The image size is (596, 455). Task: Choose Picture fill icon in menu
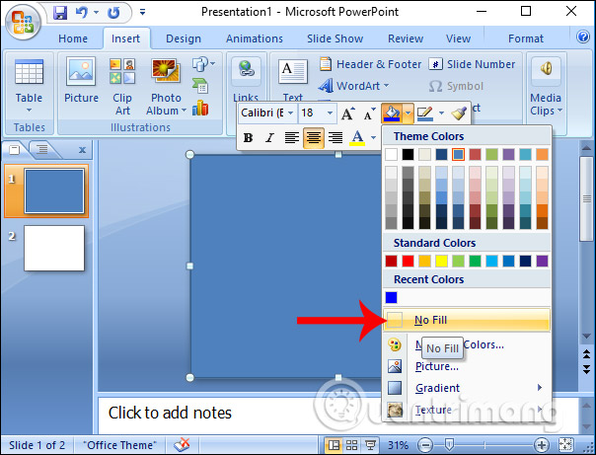(395, 366)
